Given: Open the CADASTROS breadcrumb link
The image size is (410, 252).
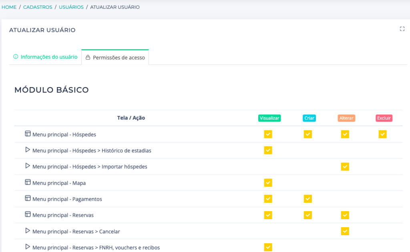Looking at the screenshot, I should (x=38, y=7).
